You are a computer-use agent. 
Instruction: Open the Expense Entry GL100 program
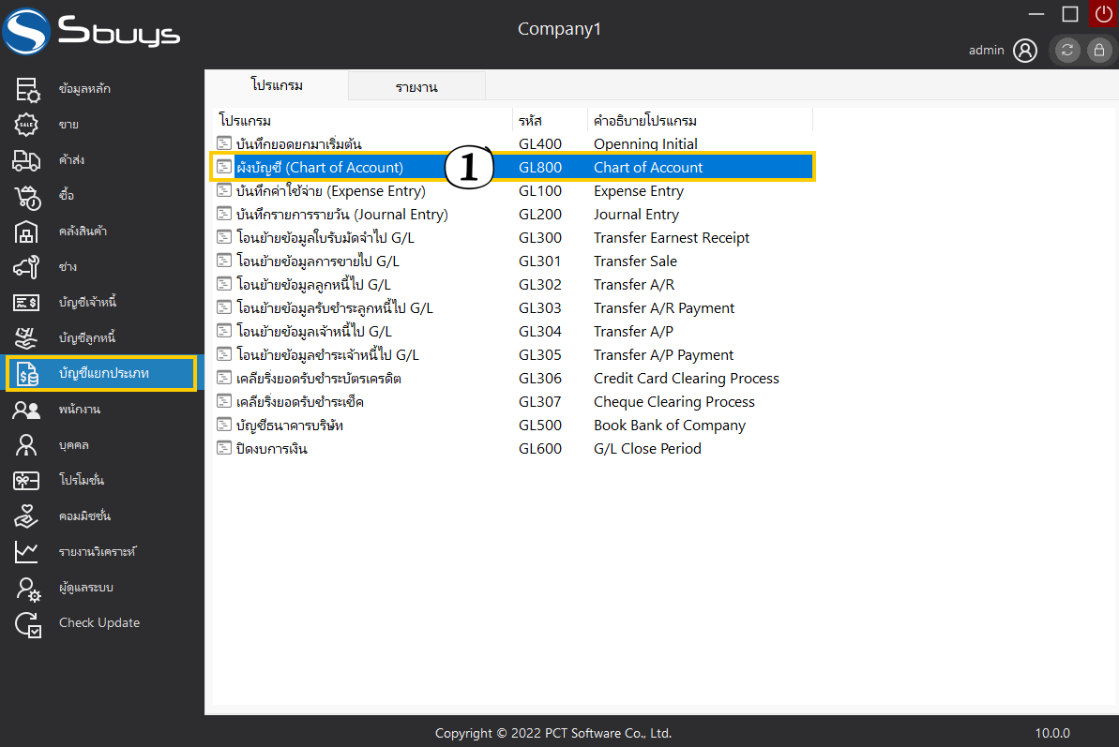331,191
